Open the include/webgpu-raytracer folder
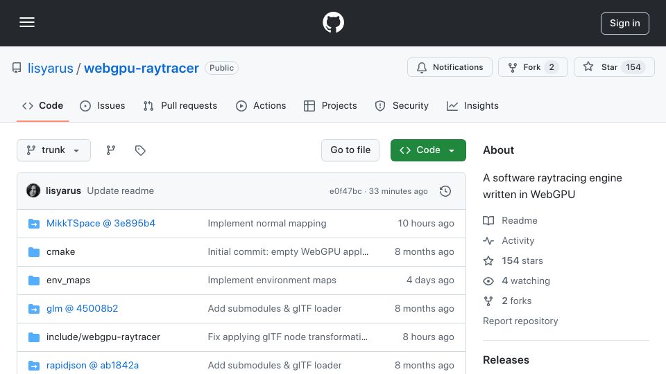 point(103,337)
